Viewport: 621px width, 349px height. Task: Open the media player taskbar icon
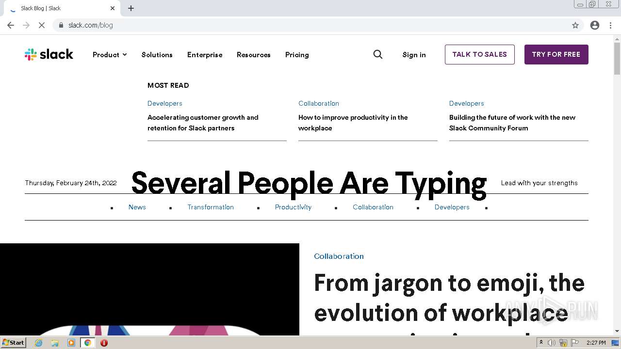71,343
